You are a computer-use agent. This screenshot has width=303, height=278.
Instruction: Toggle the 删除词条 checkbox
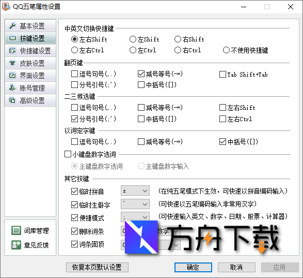pyautogui.click(x=74, y=231)
